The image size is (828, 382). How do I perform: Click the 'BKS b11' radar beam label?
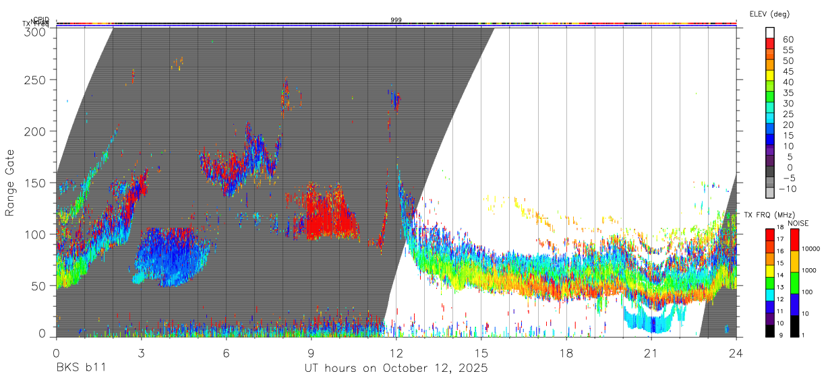point(80,368)
